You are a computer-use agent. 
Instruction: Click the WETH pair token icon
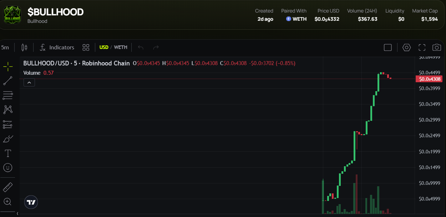pos(289,19)
